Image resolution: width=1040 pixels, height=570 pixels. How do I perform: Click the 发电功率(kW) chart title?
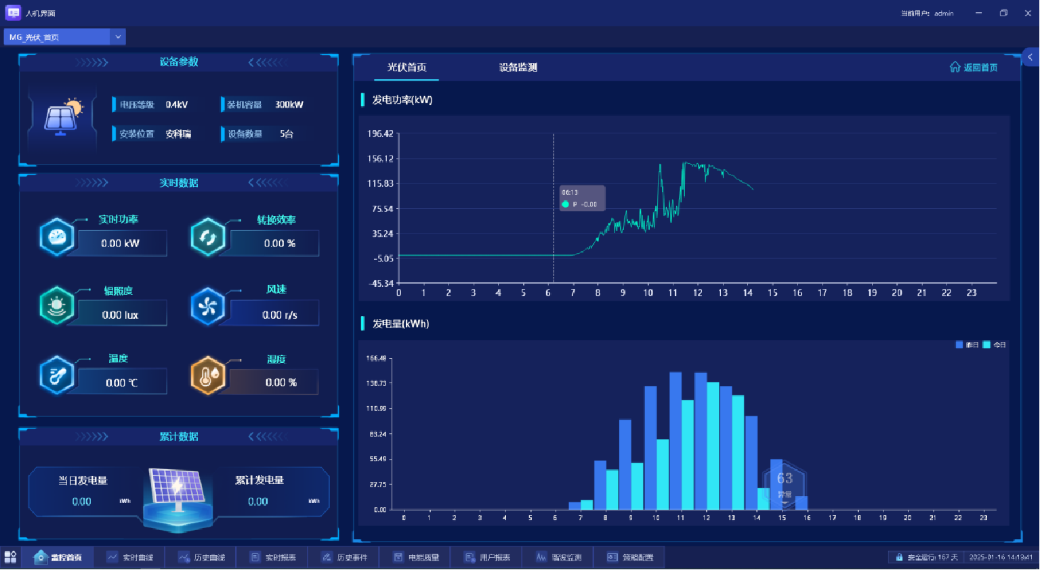pos(402,100)
